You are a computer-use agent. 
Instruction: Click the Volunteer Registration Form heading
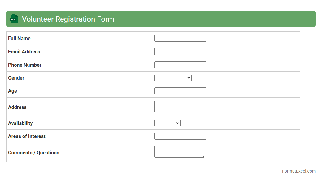click(x=68, y=19)
